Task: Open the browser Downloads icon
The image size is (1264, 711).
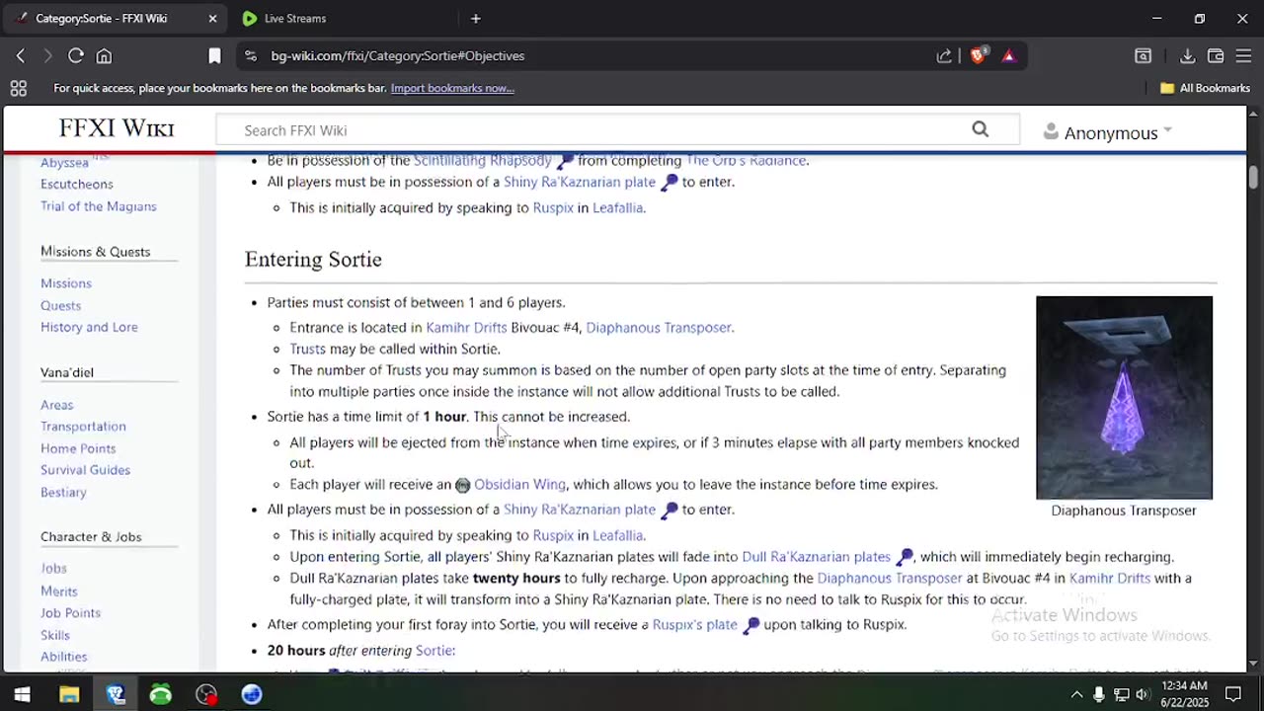Action: pyautogui.click(x=1188, y=56)
